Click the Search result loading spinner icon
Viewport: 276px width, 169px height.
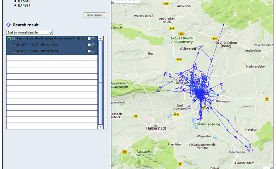[x=8, y=25]
